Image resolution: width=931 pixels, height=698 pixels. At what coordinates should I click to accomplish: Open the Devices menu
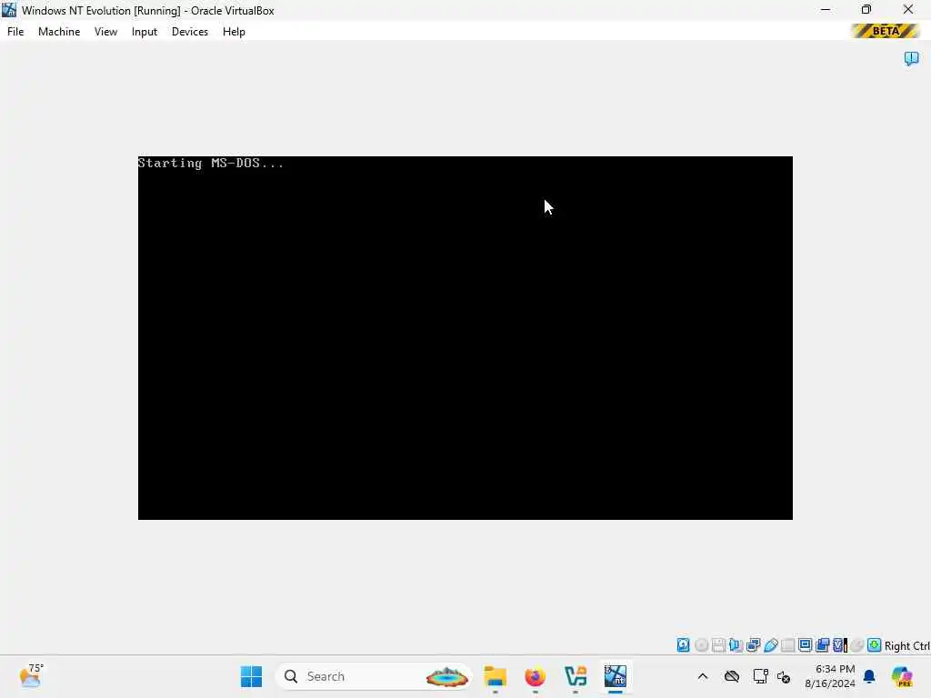(x=190, y=32)
